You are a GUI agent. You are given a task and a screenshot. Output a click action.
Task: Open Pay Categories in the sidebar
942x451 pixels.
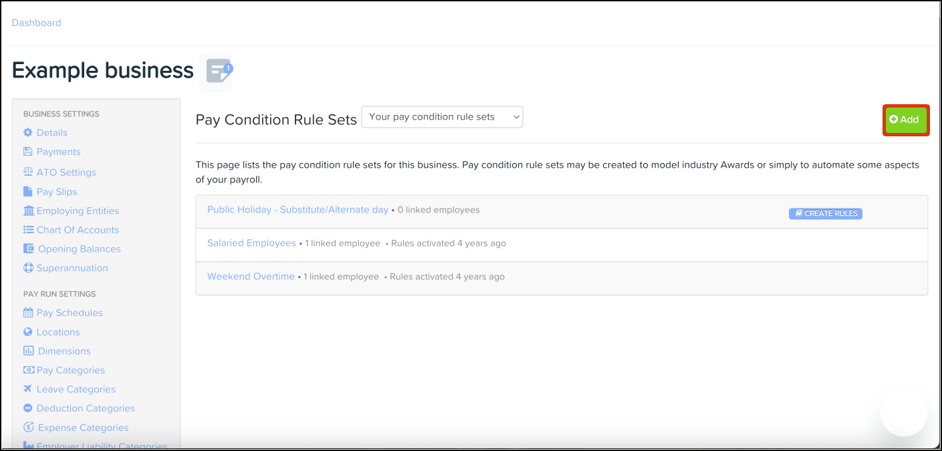70,370
